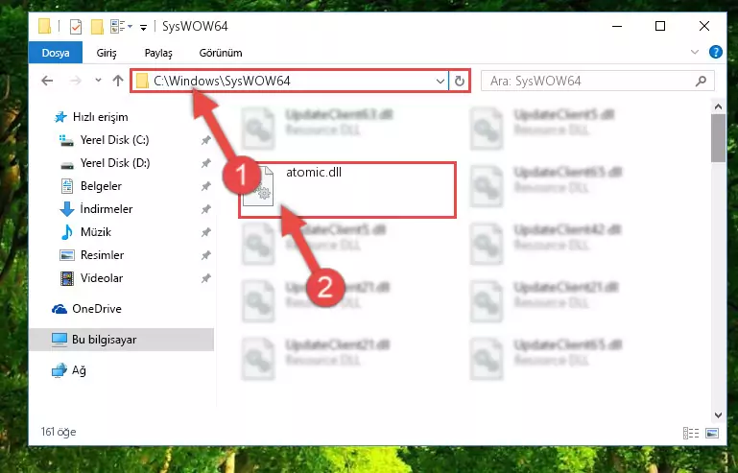The width and height of the screenshot is (738, 473).
Task: Click the search magnifier icon
Action: click(701, 81)
